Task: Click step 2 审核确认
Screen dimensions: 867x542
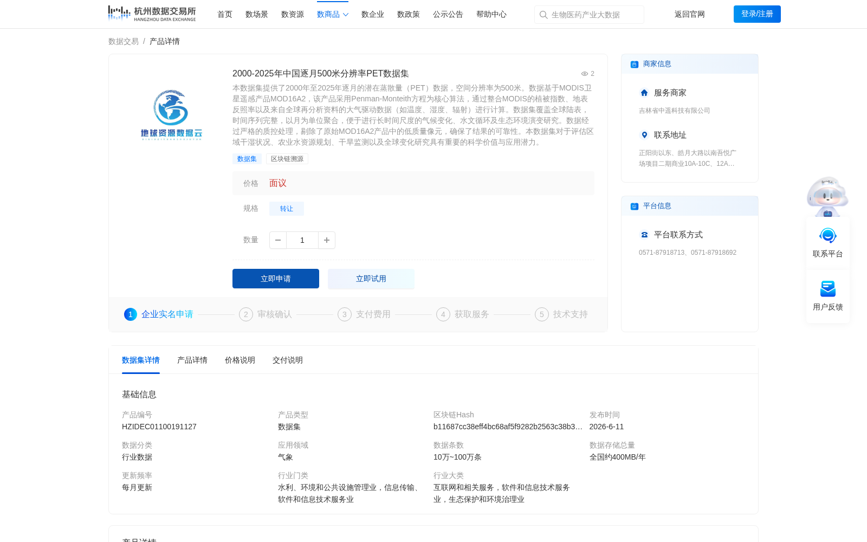Action: (x=266, y=314)
